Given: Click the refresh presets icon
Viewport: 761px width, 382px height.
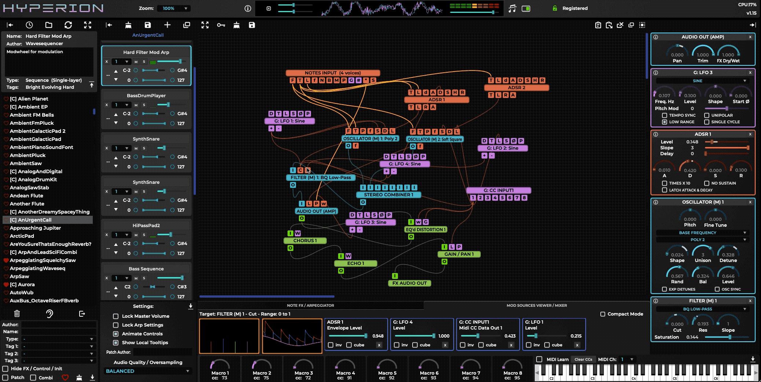Looking at the screenshot, I should [x=68, y=25].
